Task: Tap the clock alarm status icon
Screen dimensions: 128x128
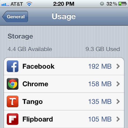Action: [x=102, y=4]
